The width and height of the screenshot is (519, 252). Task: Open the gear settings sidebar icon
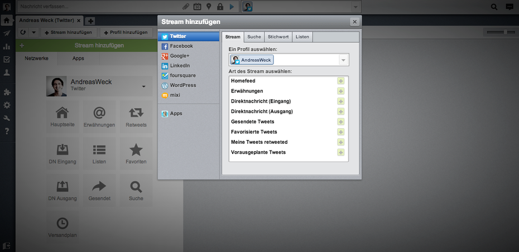click(7, 105)
